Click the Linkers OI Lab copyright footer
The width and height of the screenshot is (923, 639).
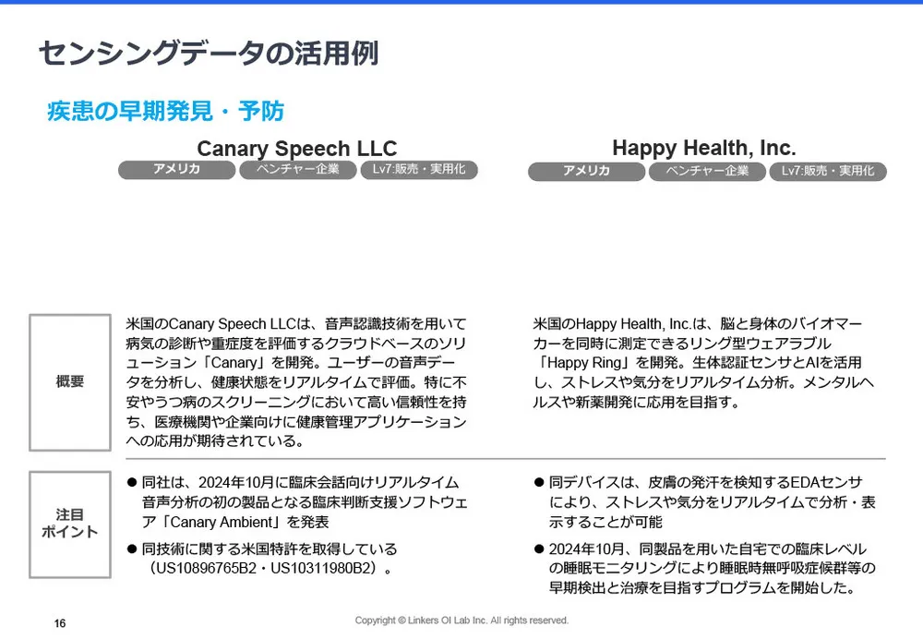pos(461,621)
